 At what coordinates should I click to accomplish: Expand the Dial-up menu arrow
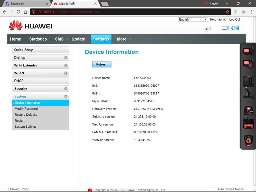point(66,58)
